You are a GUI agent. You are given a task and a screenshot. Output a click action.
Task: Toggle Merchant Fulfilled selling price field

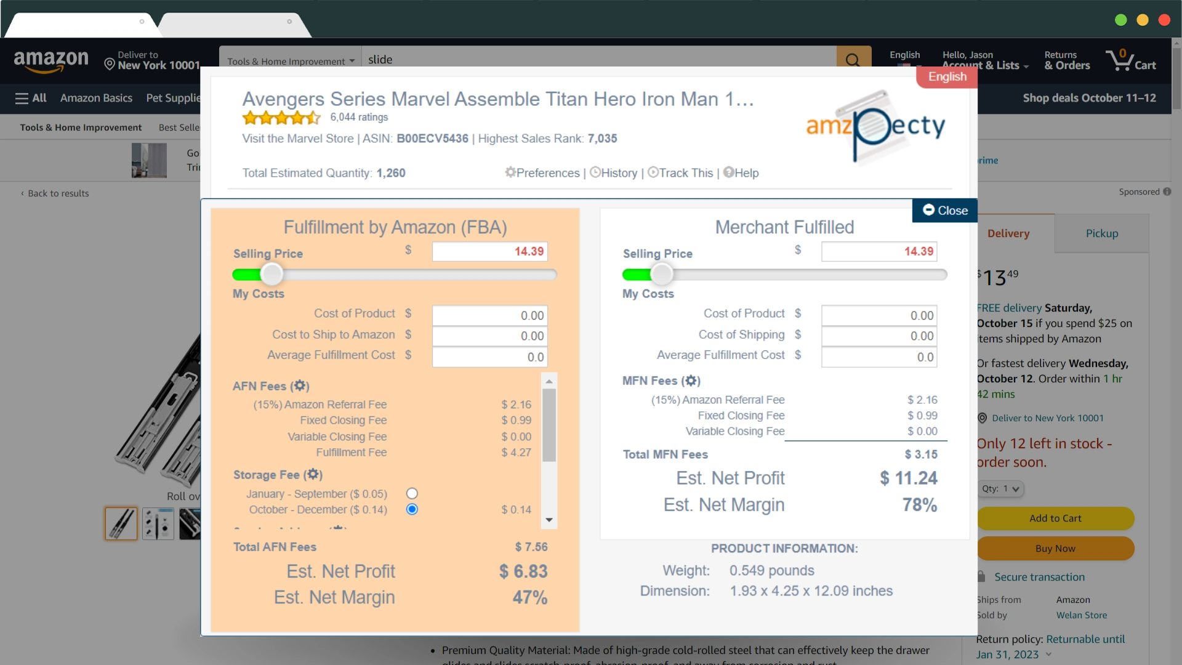(x=879, y=251)
